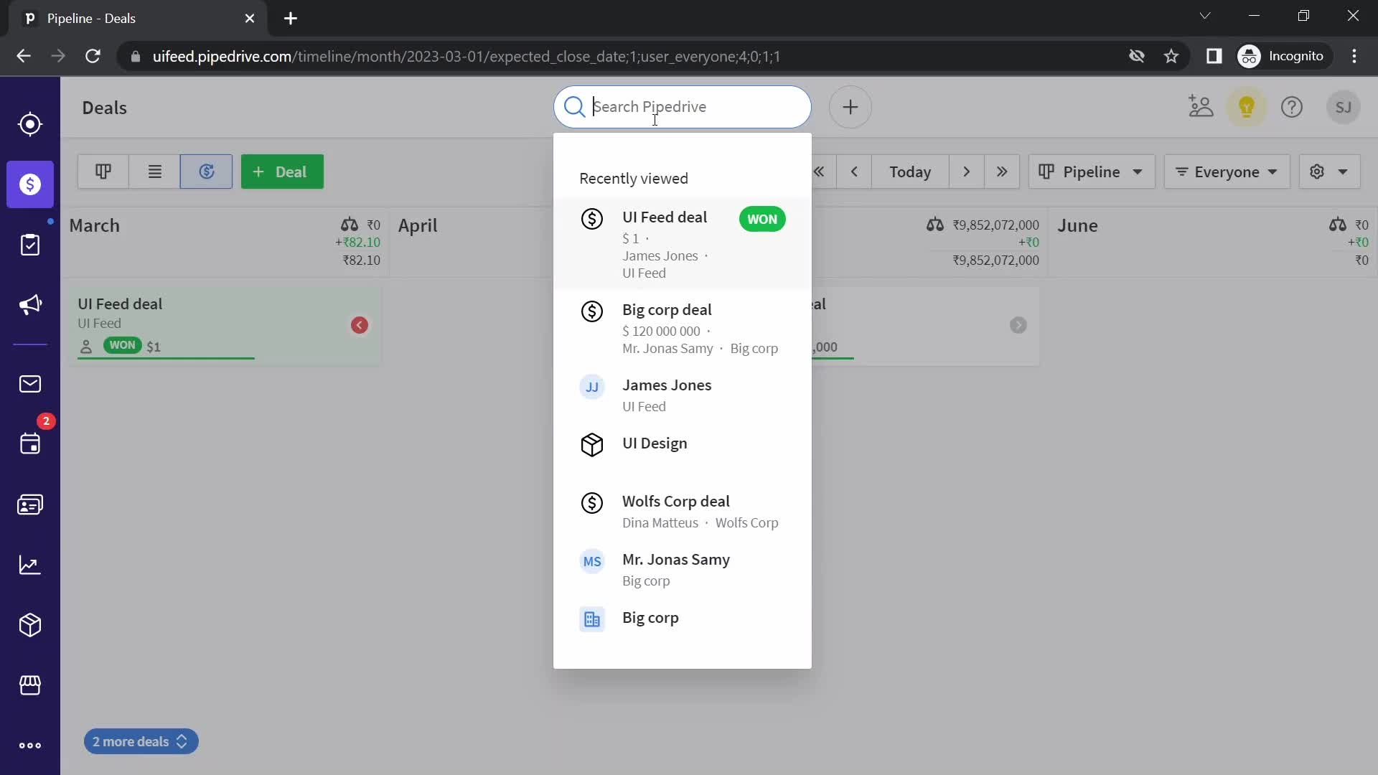The height and width of the screenshot is (775, 1378).
Task: Click the green add Deal button
Action: coord(282,172)
